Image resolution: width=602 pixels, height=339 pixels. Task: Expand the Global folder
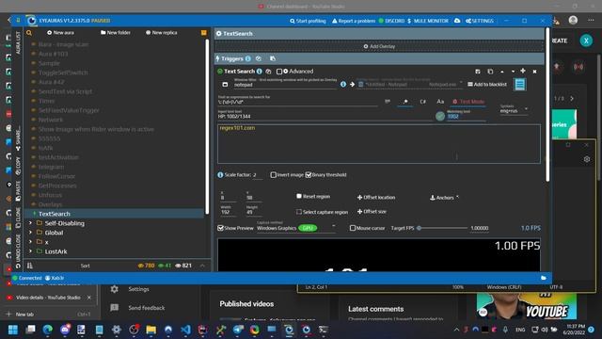click(x=30, y=233)
